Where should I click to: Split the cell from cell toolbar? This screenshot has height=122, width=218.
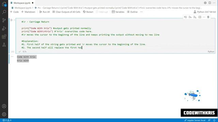(x=200, y=17)
